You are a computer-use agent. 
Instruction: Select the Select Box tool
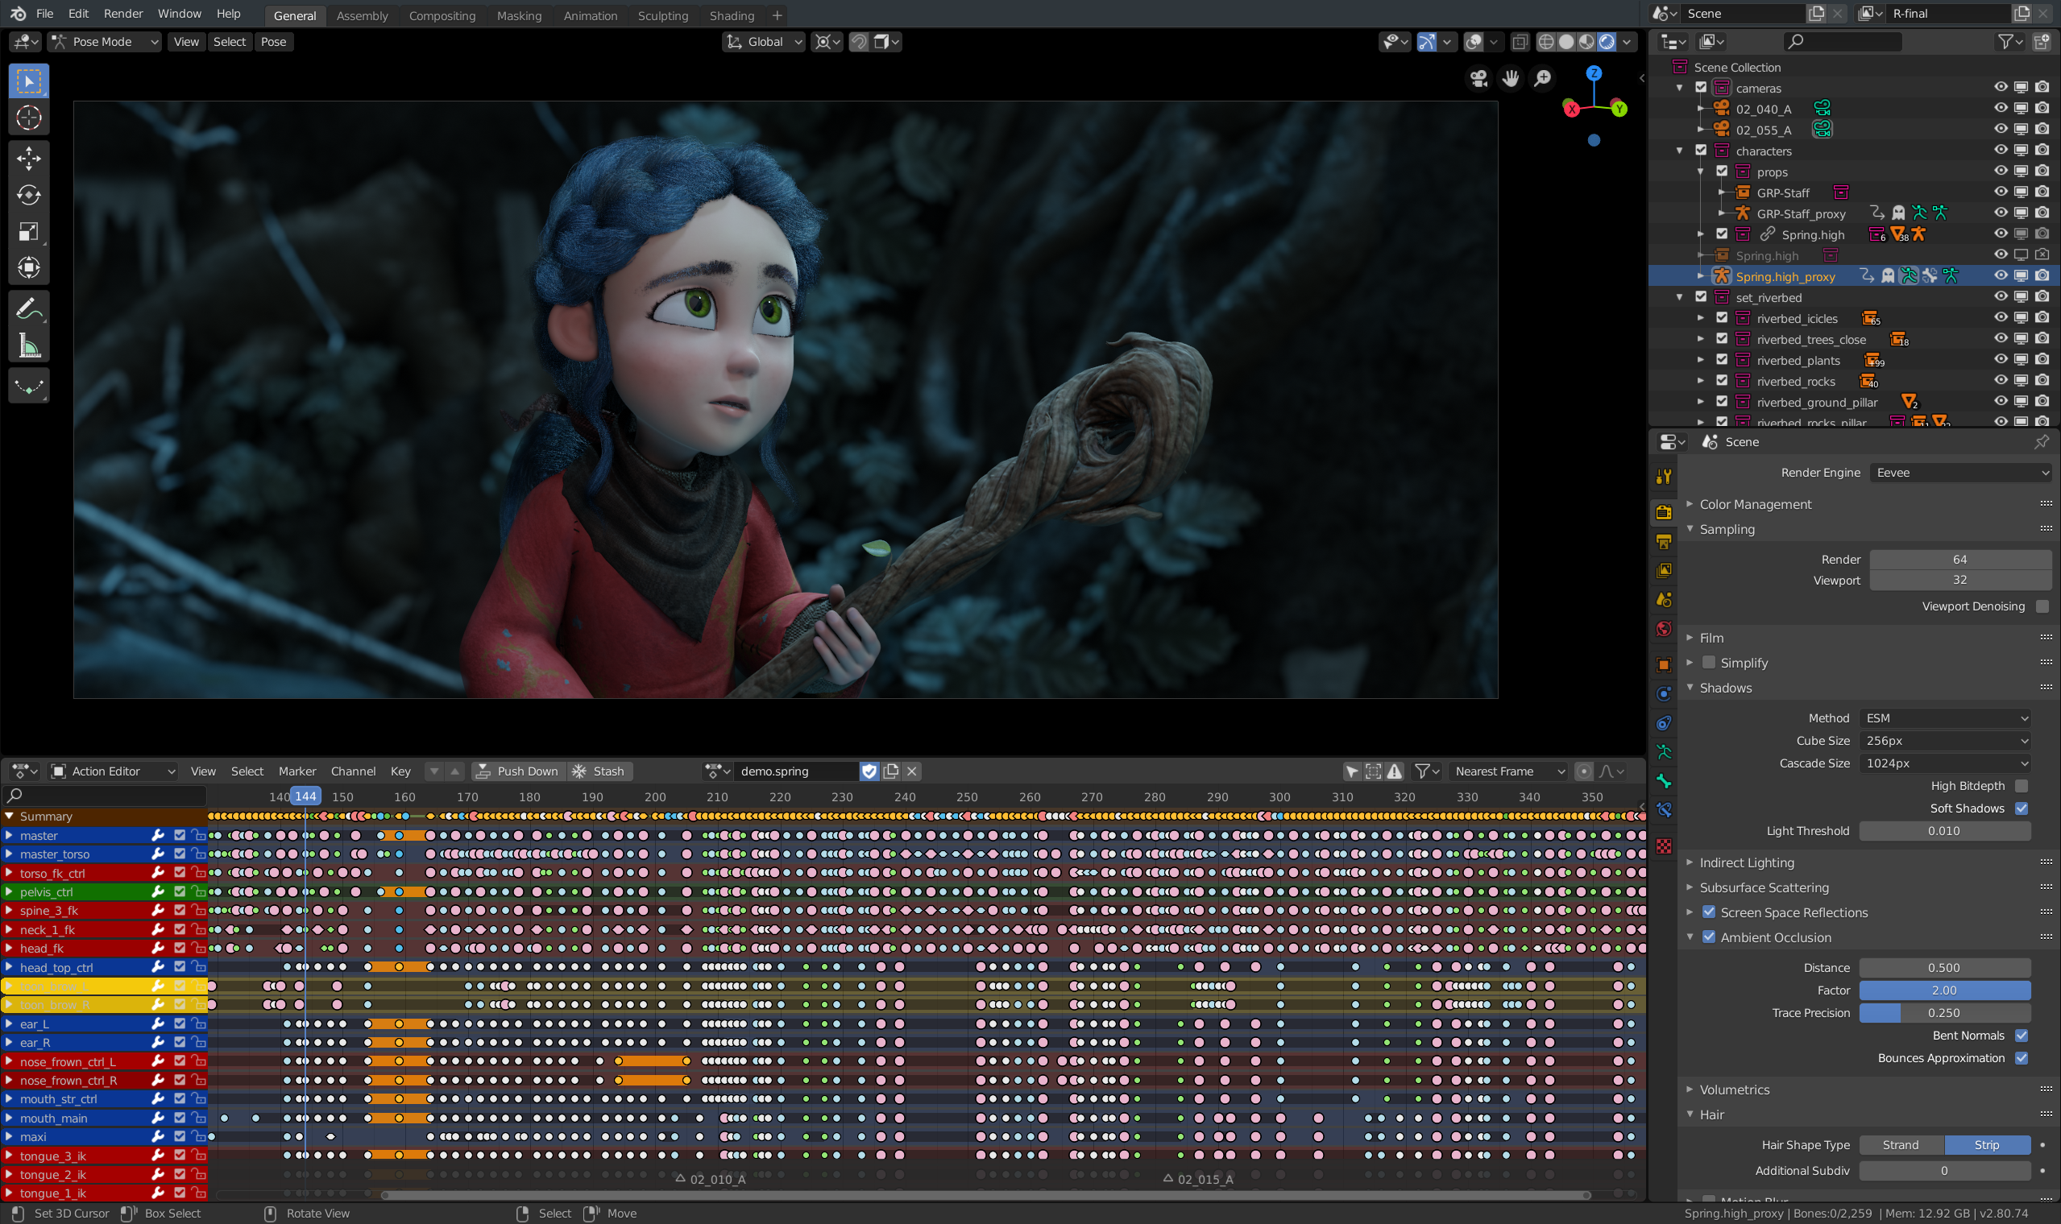[x=29, y=81]
